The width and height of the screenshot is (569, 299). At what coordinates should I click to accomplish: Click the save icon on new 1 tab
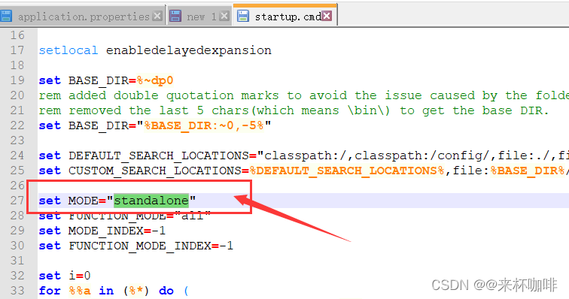(175, 16)
